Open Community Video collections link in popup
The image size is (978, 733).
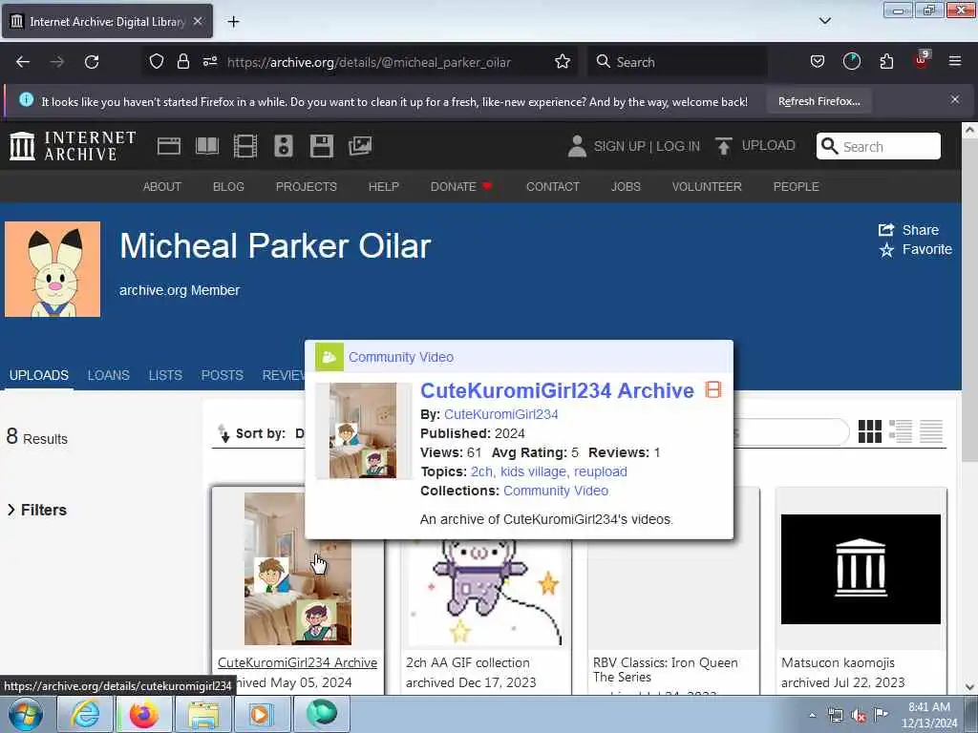(x=556, y=492)
